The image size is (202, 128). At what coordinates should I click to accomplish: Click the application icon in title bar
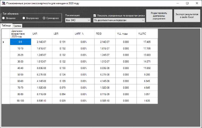click(3, 3)
